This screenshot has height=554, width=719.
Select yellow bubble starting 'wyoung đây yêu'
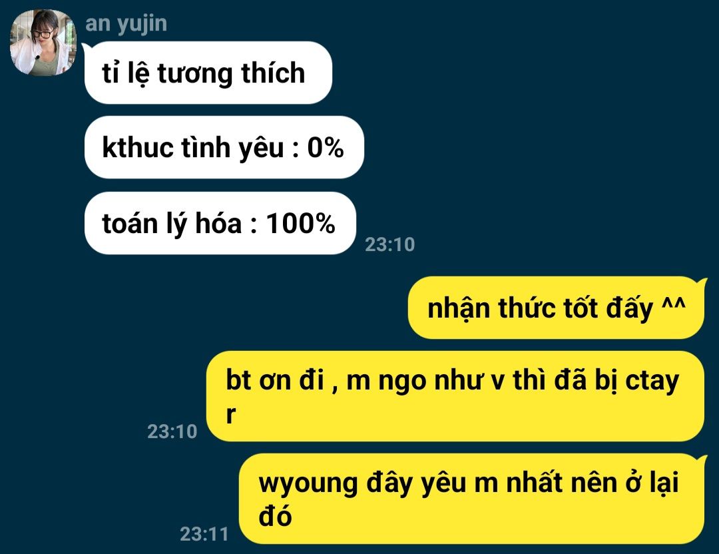(x=472, y=499)
